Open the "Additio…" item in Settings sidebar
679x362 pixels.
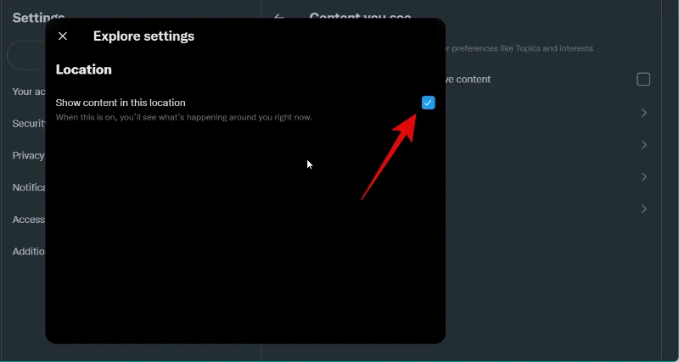coord(29,252)
